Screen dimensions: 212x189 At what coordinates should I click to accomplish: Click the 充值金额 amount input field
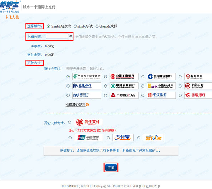point(57,37)
